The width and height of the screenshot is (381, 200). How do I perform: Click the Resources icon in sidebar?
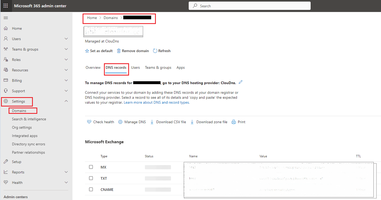tap(6, 70)
